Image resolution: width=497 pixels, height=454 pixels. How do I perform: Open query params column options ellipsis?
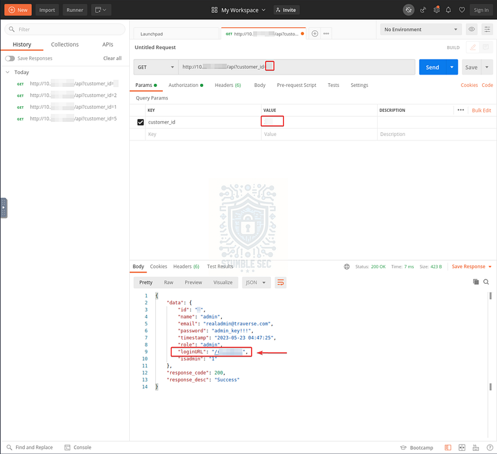tap(460, 110)
